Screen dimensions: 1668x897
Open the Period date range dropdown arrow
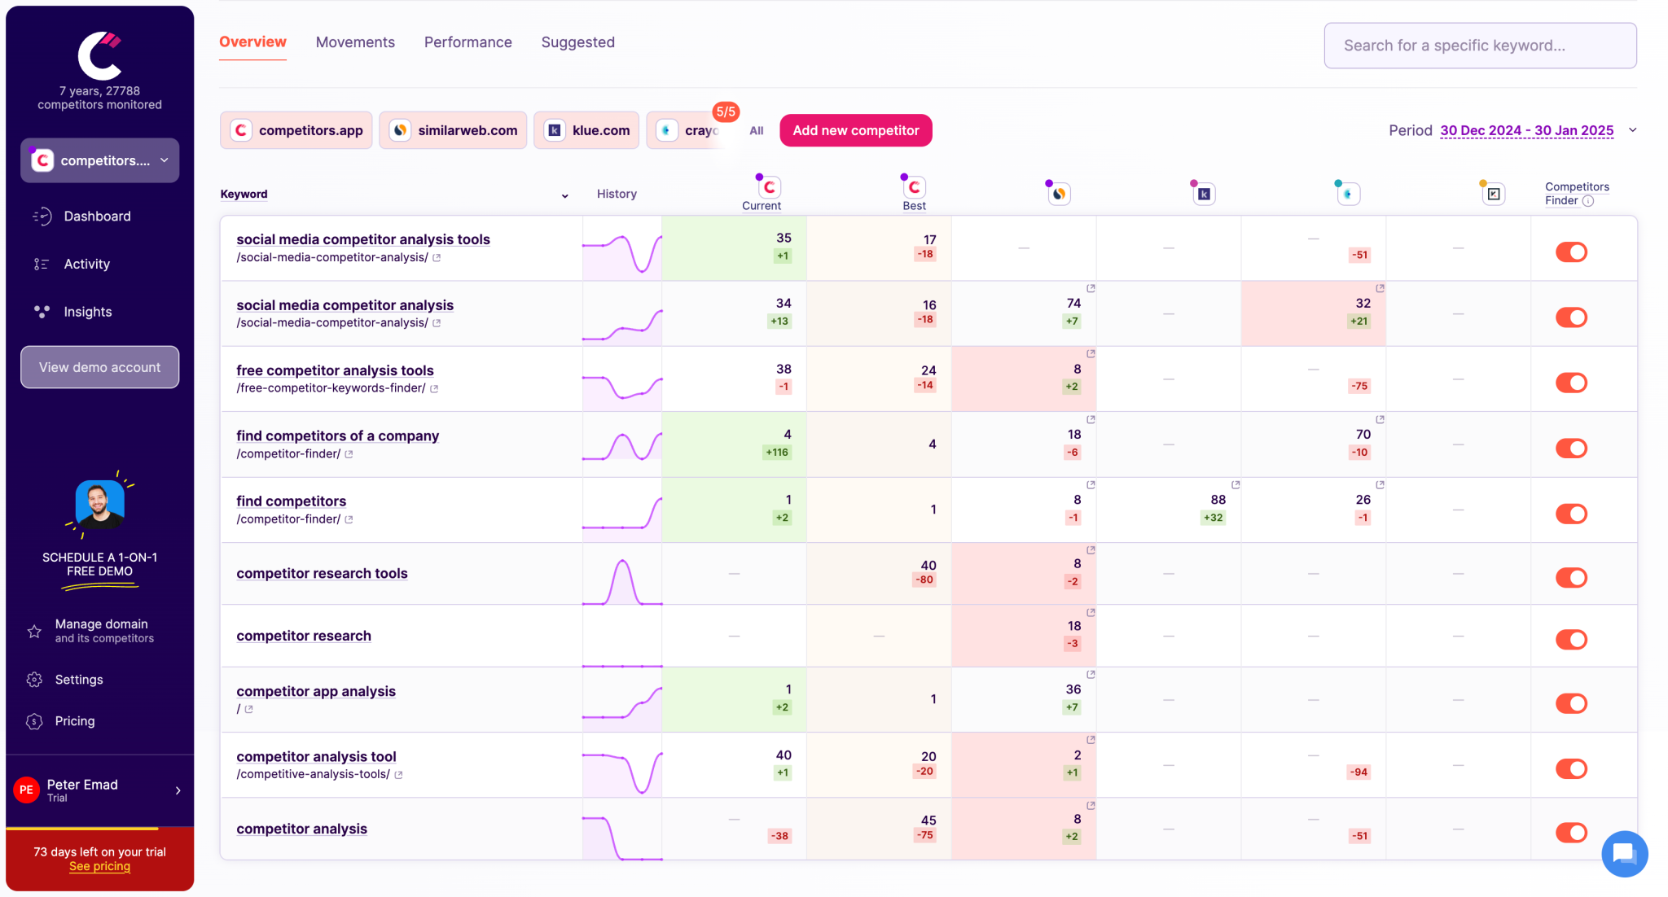click(x=1632, y=130)
